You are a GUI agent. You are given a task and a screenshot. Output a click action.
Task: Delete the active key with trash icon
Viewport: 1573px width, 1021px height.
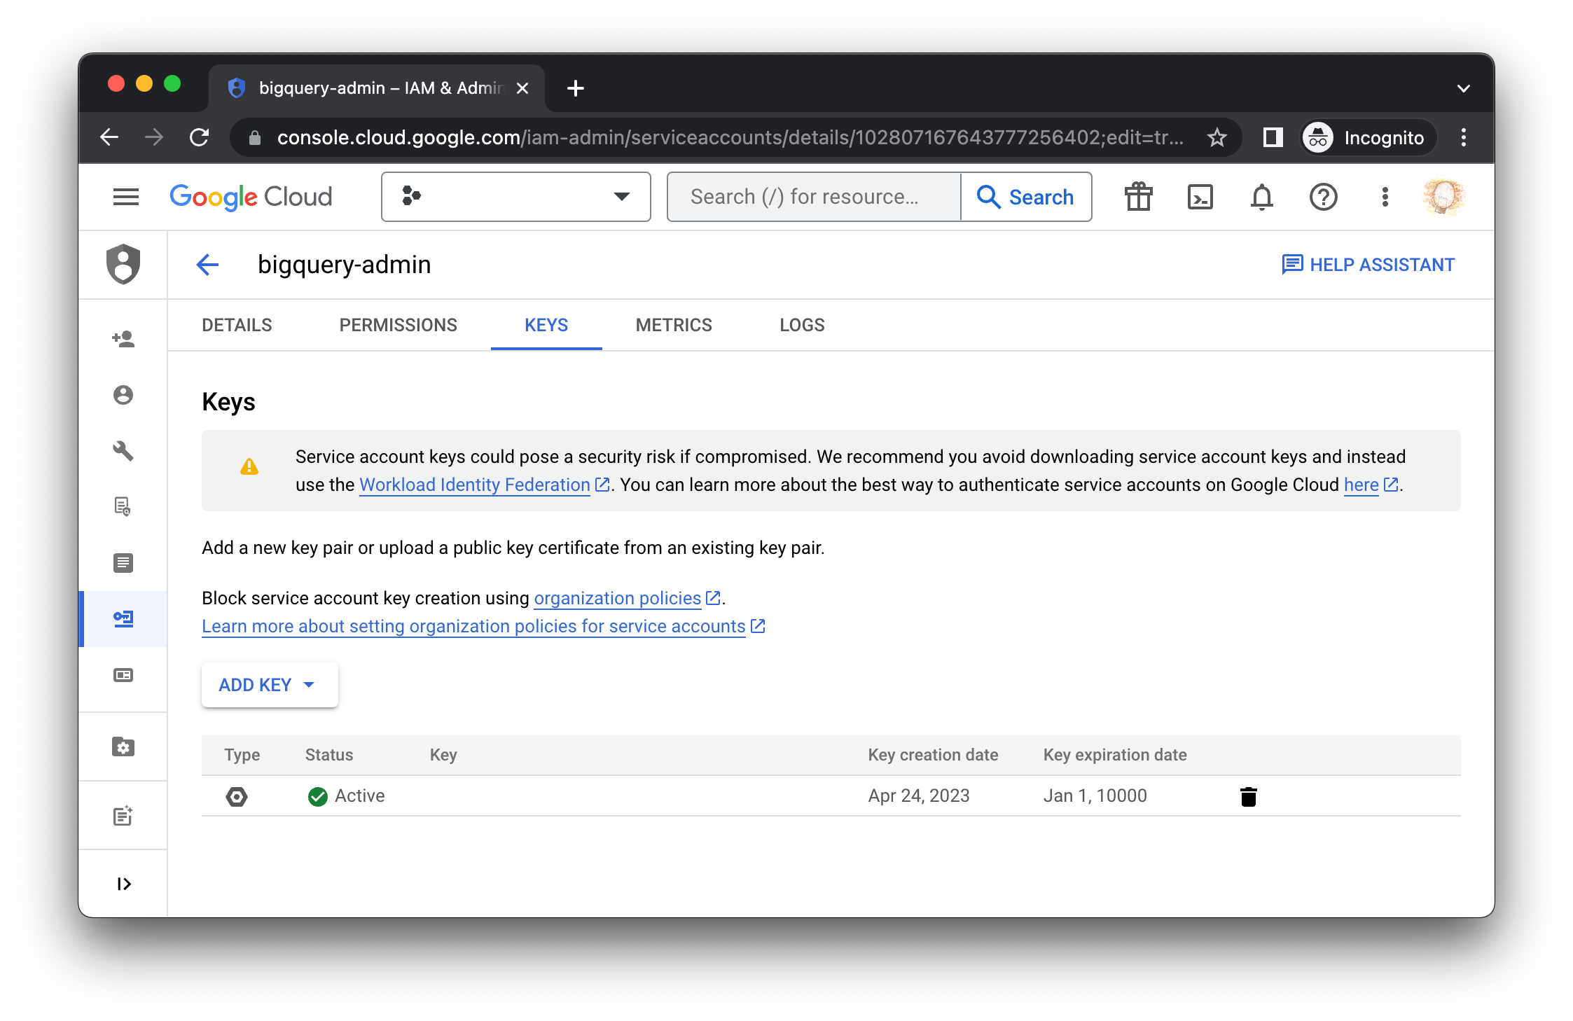tap(1248, 796)
